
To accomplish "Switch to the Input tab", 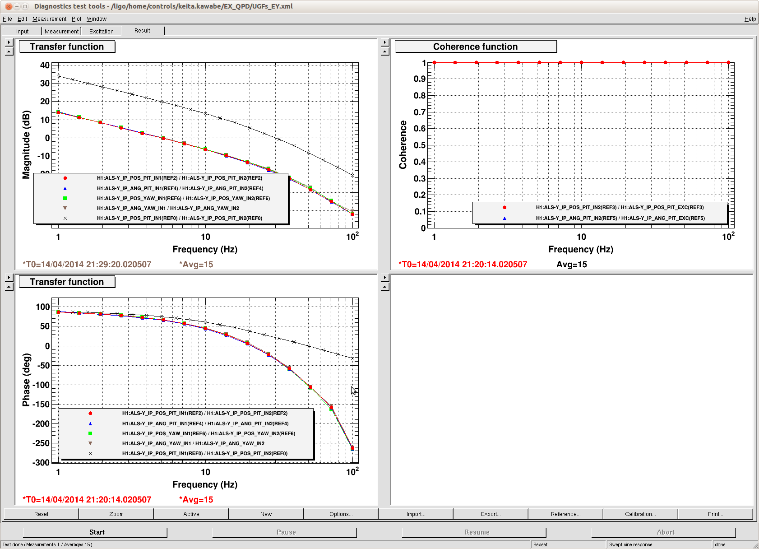I will pos(22,32).
